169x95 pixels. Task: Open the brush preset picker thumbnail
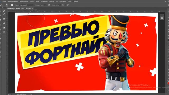[7, 5]
